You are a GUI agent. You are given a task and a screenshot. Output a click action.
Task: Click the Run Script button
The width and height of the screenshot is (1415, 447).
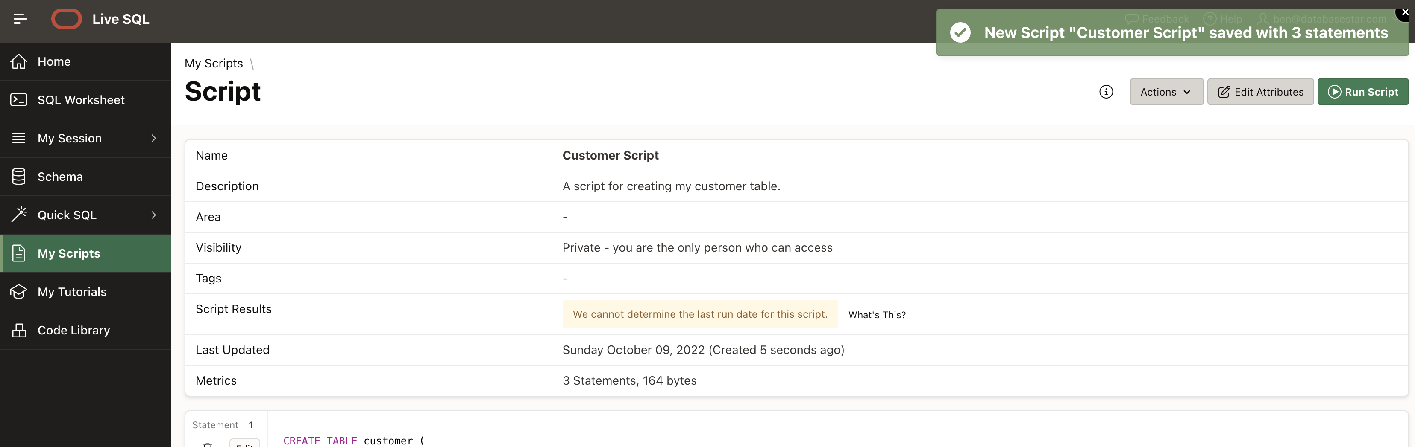point(1362,92)
